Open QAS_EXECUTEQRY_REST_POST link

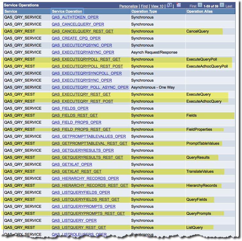click(82, 101)
